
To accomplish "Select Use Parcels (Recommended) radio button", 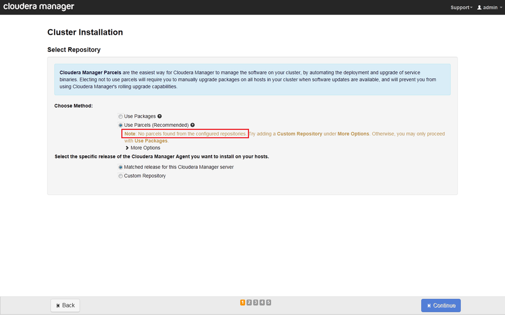I will 120,125.
